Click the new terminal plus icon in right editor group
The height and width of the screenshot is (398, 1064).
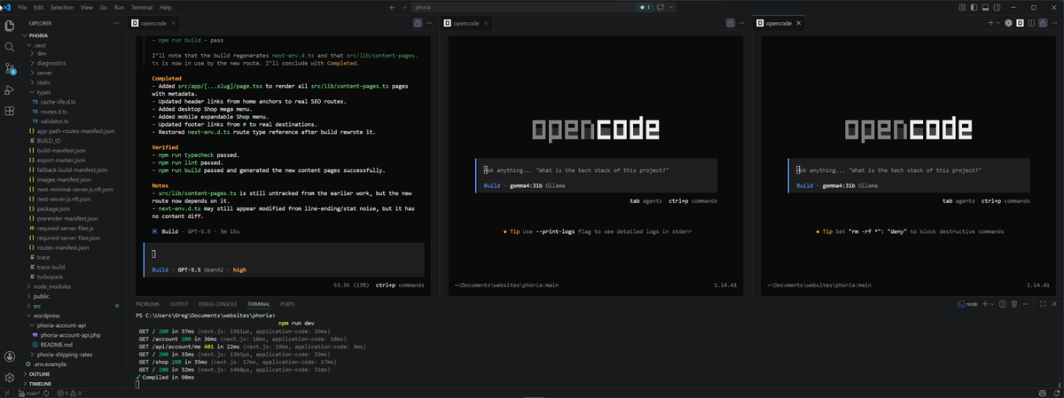point(990,23)
